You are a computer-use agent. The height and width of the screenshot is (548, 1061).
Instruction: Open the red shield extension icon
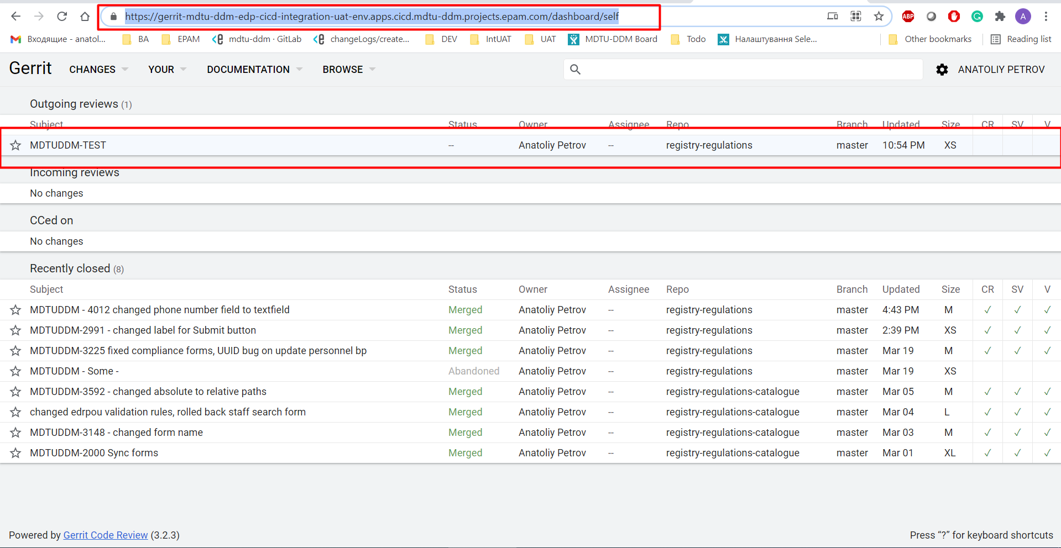pyautogui.click(x=954, y=17)
